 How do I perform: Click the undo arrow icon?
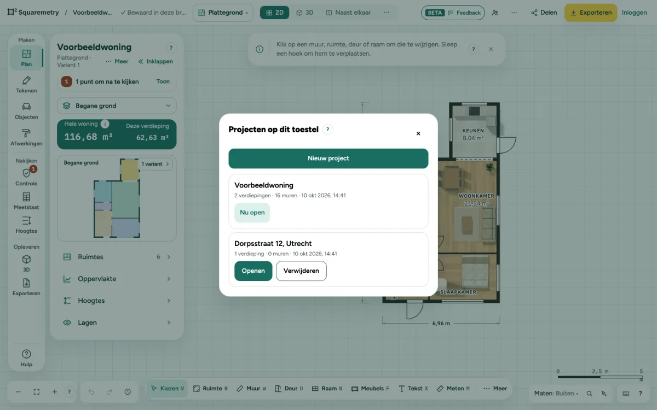[91, 391]
